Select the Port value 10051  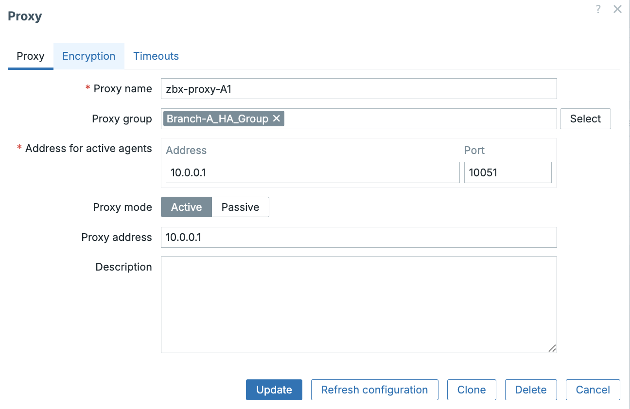(507, 172)
